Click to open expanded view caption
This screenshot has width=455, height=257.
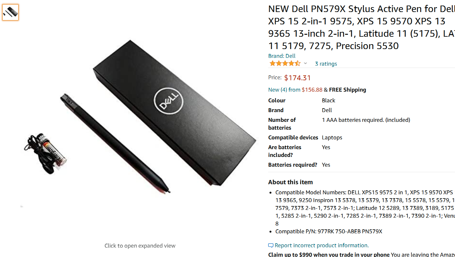(140, 246)
